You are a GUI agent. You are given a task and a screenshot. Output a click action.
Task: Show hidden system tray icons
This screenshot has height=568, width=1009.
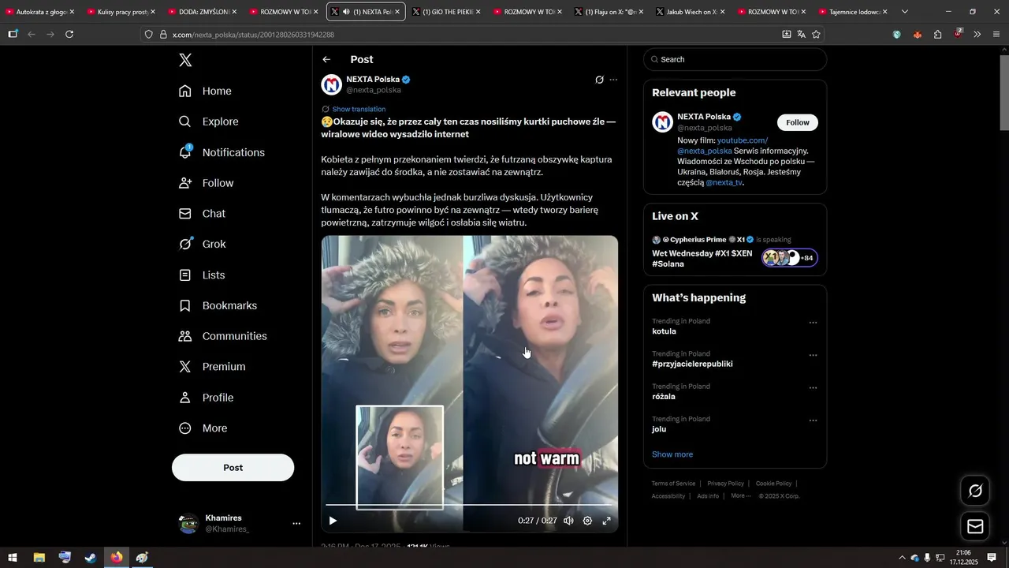901,558
